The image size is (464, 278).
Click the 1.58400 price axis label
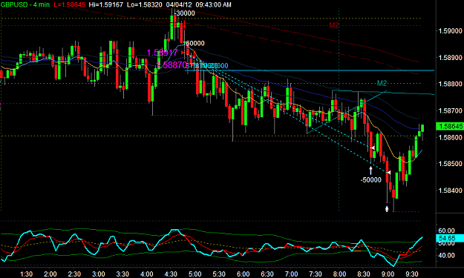tap(451, 191)
